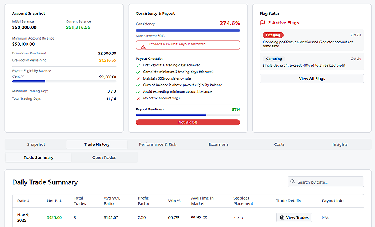
Task: Click red X beside Maintain 30% consistency rule
Action: pos(138,78)
